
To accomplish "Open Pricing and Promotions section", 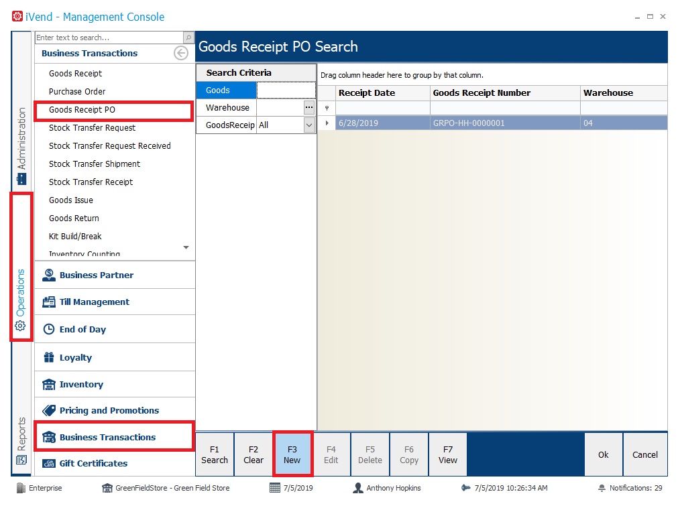I will (x=115, y=410).
